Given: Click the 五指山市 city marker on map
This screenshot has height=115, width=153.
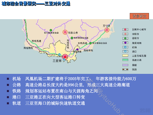Looking at the screenshot, I should tap(65, 32).
